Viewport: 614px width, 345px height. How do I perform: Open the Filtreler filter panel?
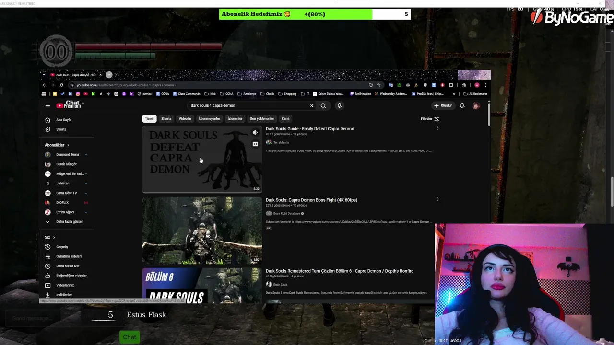pyautogui.click(x=430, y=119)
